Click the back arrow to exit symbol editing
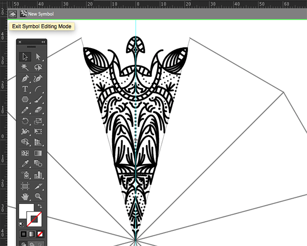 (12, 14)
